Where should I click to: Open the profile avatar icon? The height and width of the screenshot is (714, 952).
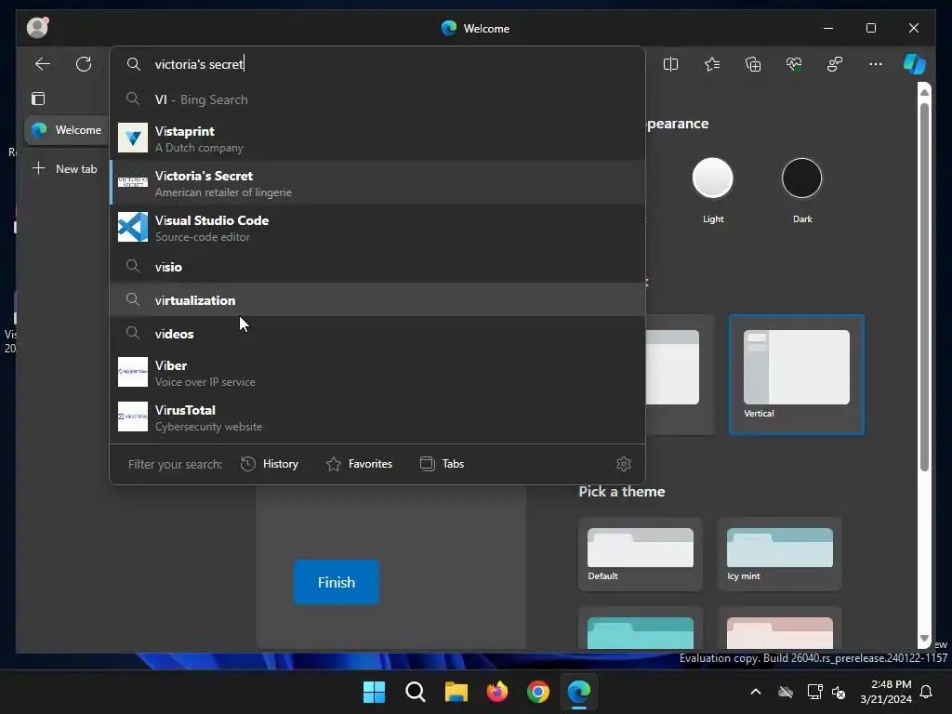point(37,27)
